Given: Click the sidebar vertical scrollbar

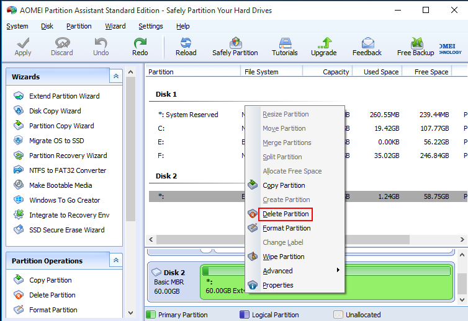Looking at the screenshot, I should pyautogui.click(x=130, y=149).
